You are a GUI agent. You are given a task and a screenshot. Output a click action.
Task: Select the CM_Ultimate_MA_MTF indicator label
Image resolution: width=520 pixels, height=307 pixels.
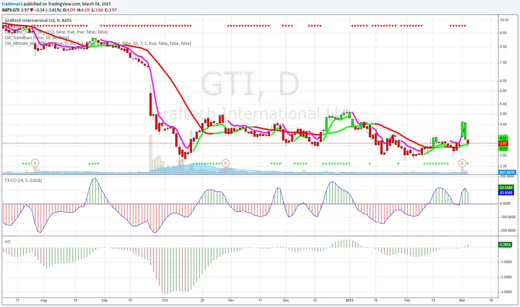pos(98,43)
